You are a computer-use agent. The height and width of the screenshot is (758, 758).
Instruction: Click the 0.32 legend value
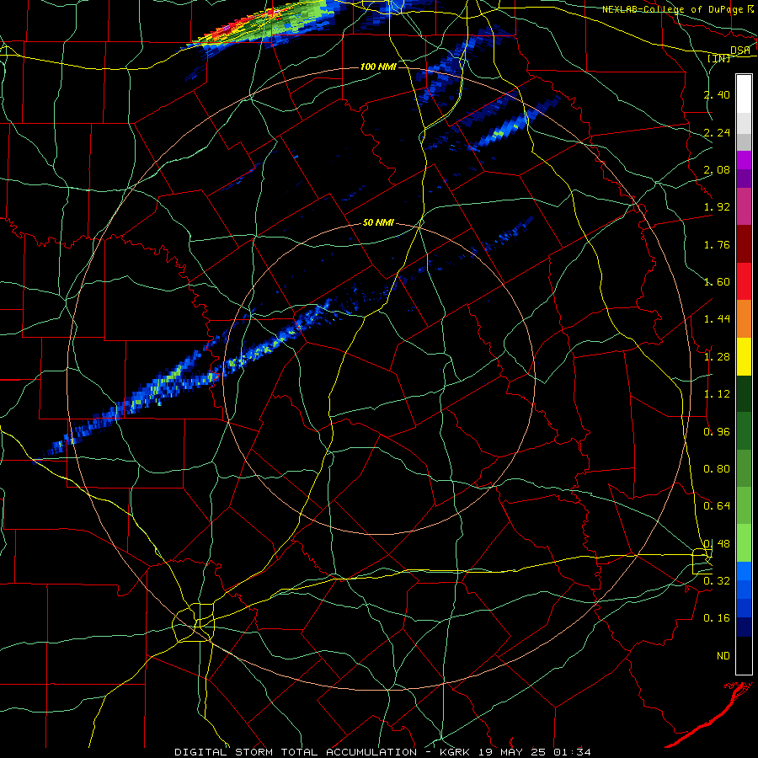coord(717,581)
